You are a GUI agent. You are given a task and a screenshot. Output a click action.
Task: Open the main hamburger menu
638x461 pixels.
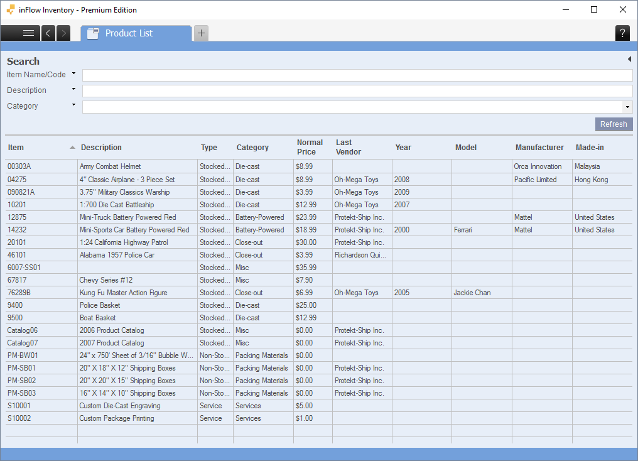pos(20,33)
